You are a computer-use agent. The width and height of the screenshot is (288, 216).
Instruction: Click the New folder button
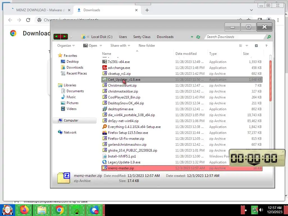(x=147, y=46)
